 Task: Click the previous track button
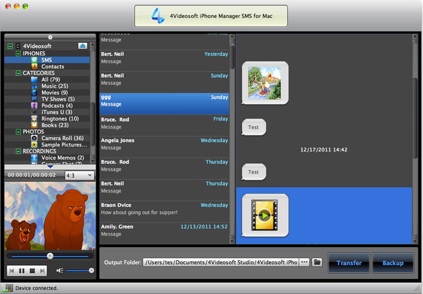coord(12,270)
